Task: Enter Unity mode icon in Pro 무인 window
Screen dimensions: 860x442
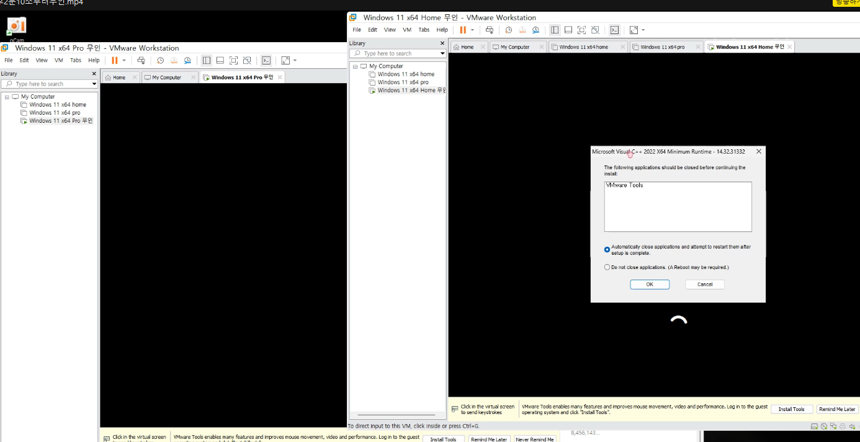Action: (x=248, y=60)
